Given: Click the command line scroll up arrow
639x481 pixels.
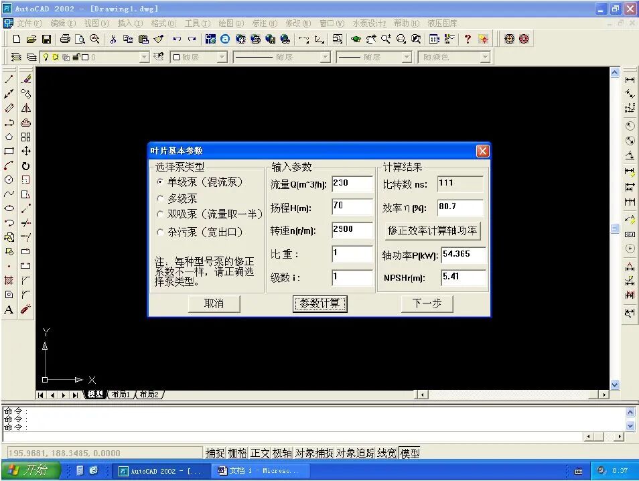Looking at the screenshot, I should [x=630, y=412].
